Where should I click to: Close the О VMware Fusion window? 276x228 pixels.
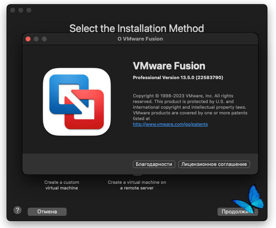point(28,39)
